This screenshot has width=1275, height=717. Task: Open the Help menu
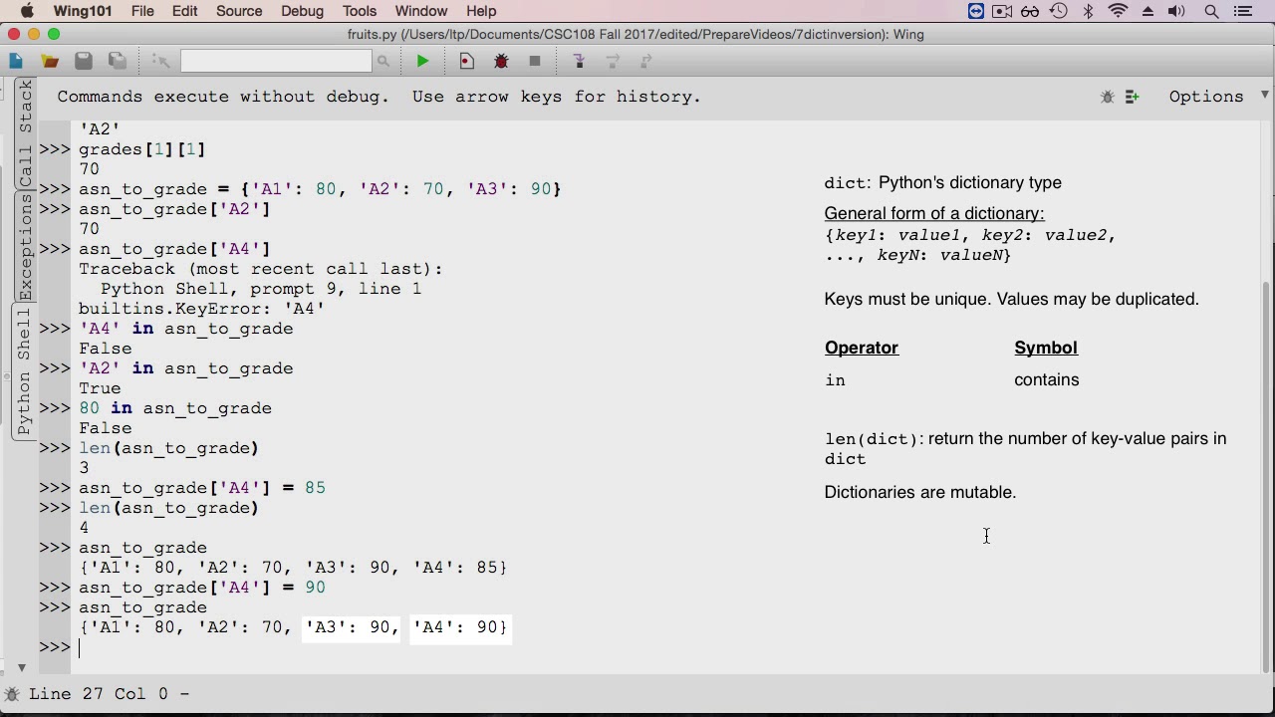pos(481,11)
